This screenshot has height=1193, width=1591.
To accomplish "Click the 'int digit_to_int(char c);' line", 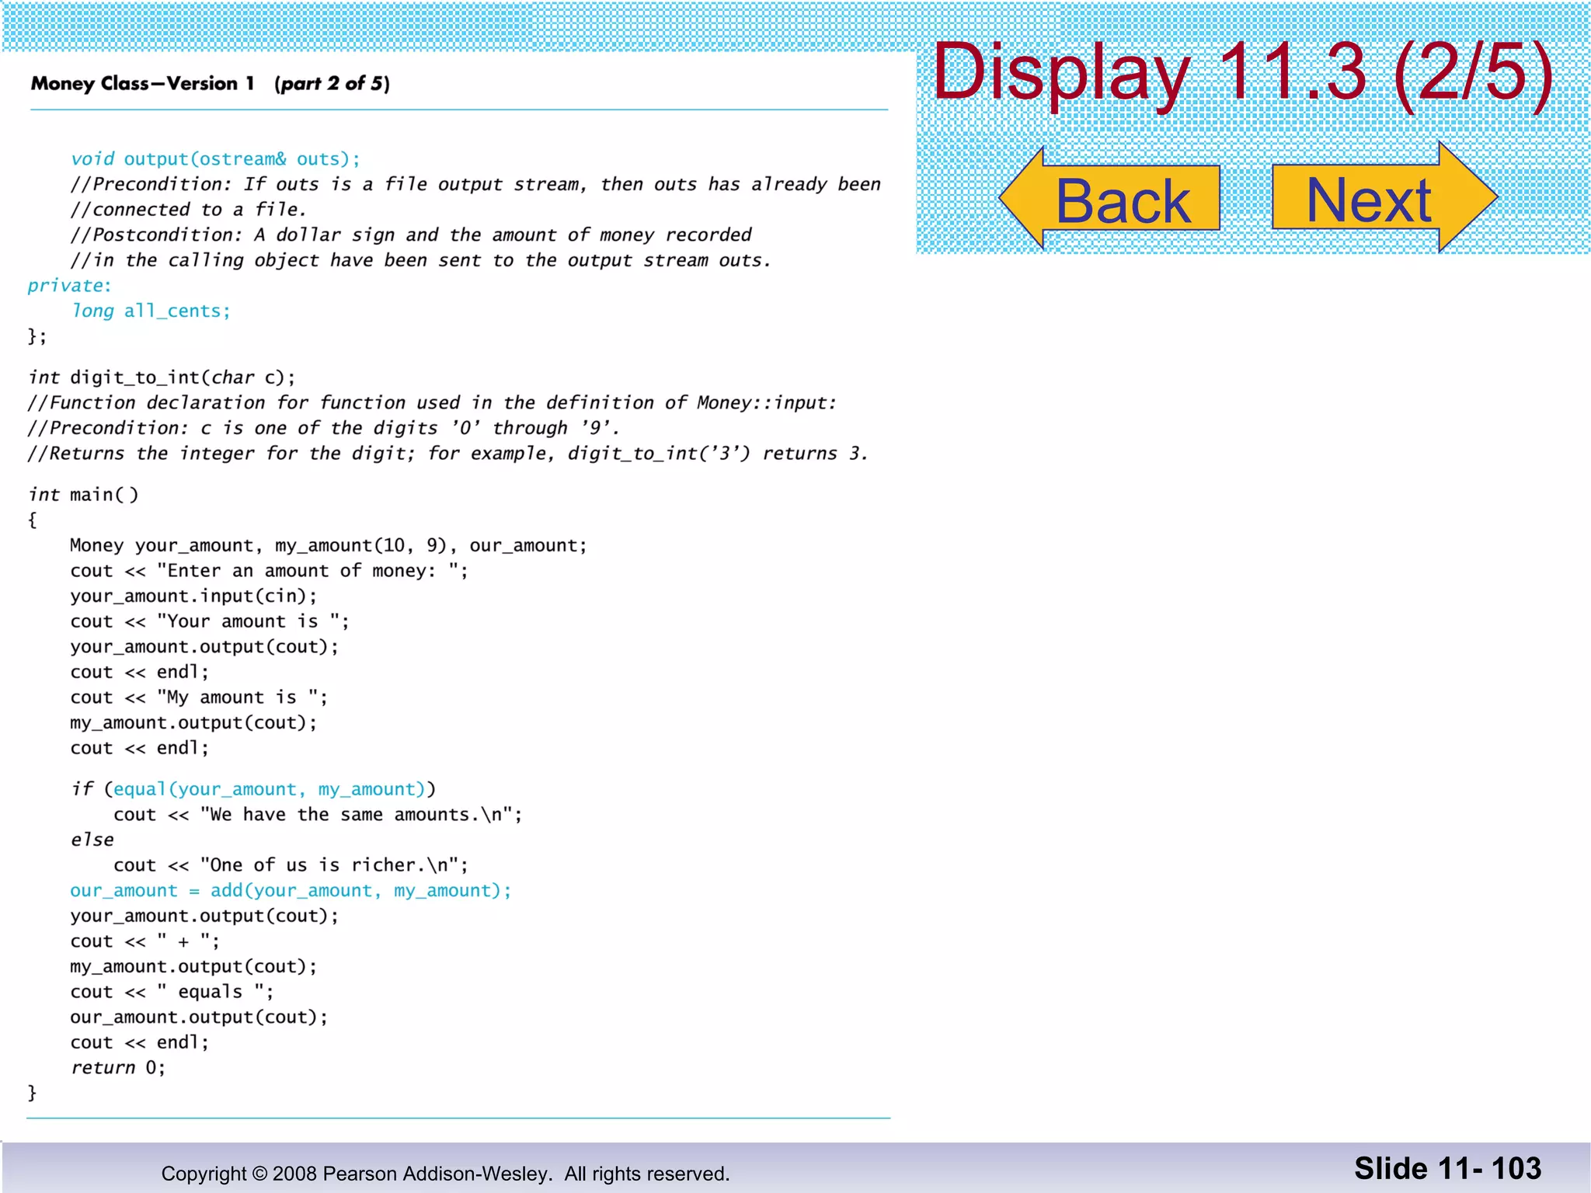I will click(162, 377).
